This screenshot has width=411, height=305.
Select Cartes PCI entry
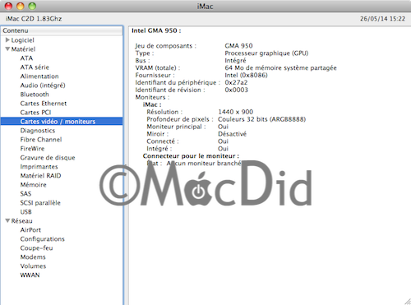point(35,113)
